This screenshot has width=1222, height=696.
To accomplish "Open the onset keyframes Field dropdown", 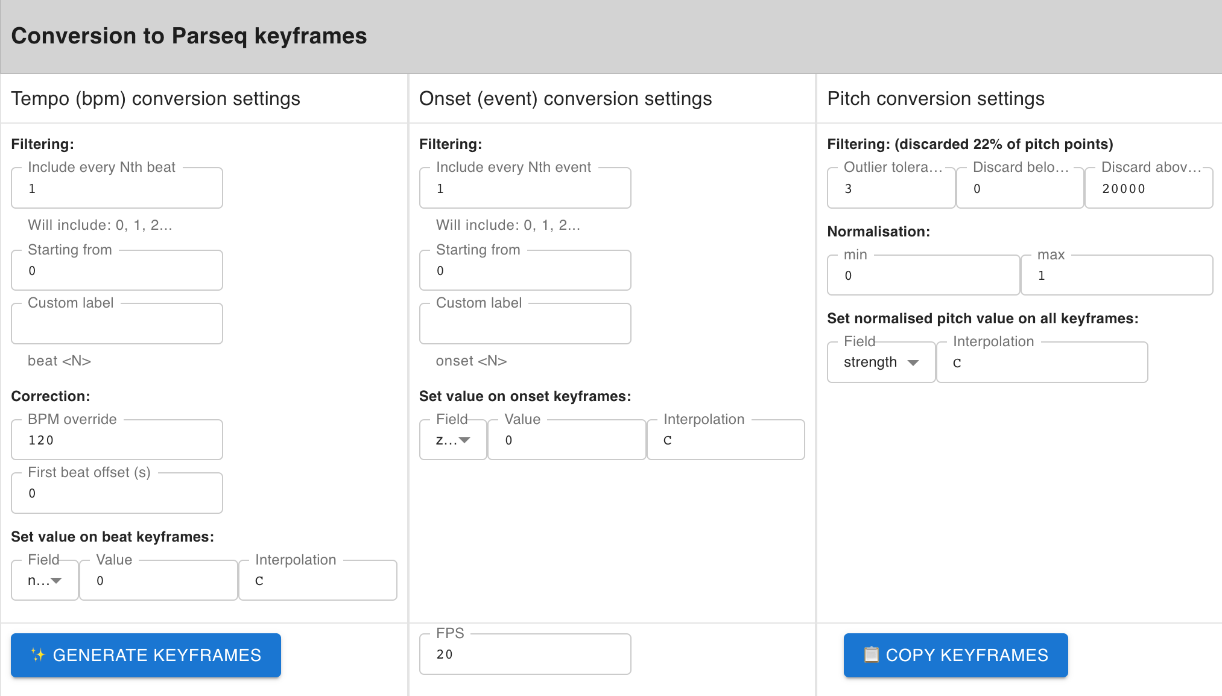I will pyautogui.click(x=453, y=440).
